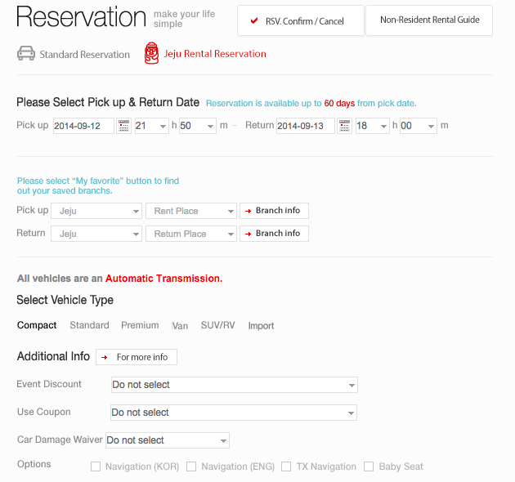The height and width of the screenshot is (482, 515).
Task: Click red arrow on Return Branch info
Action: pyautogui.click(x=248, y=234)
